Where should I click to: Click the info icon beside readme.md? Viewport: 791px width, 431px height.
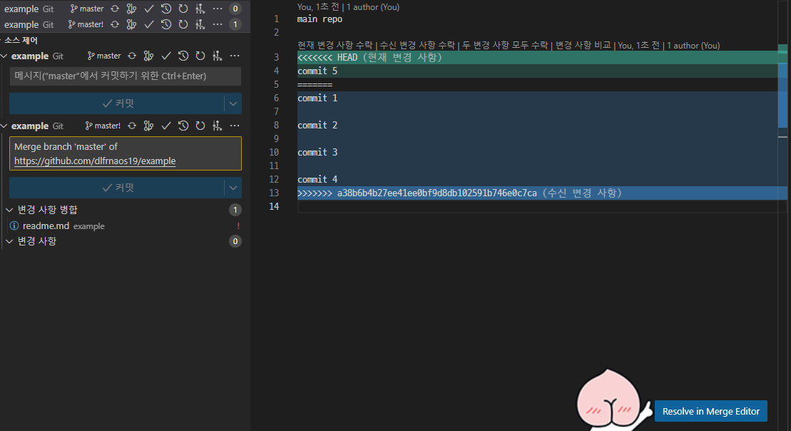pyautogui.click(x=14, y=225)
